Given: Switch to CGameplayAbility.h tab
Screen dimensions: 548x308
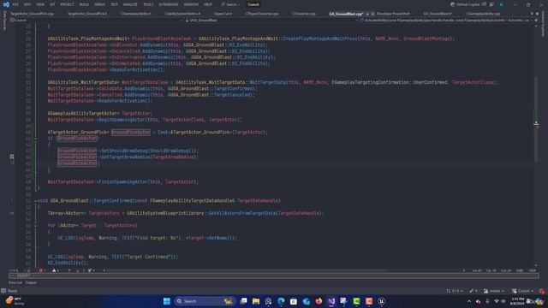Looking at the screenshot, I should (x=135, y=14).
